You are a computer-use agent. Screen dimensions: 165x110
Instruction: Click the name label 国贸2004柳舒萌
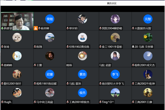tap(112, 28)
